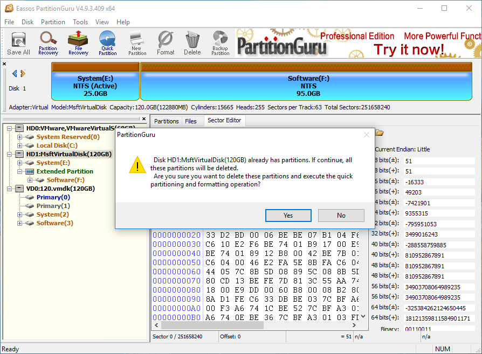Expand the System(E:) node
This screenshot has width=482, height=354.
click(x=19, y=163)
